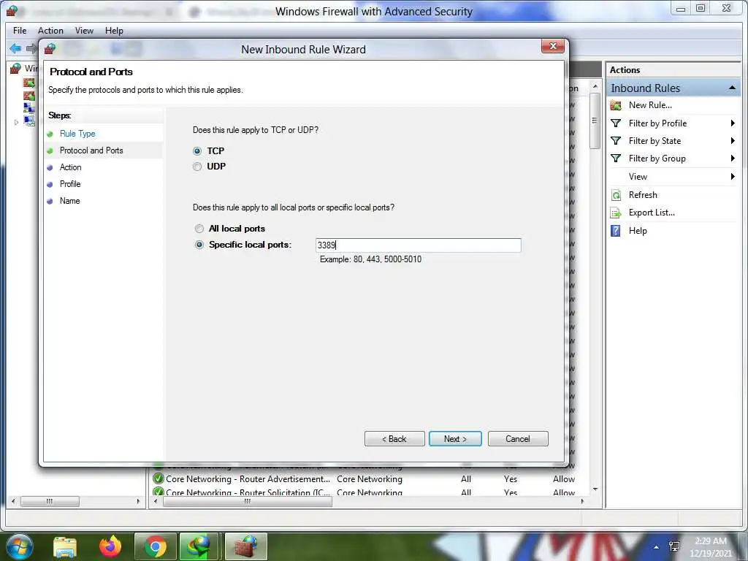Go to Rule Type step
748x561 pixels.
pyautogui.click(x=77, y=134)
